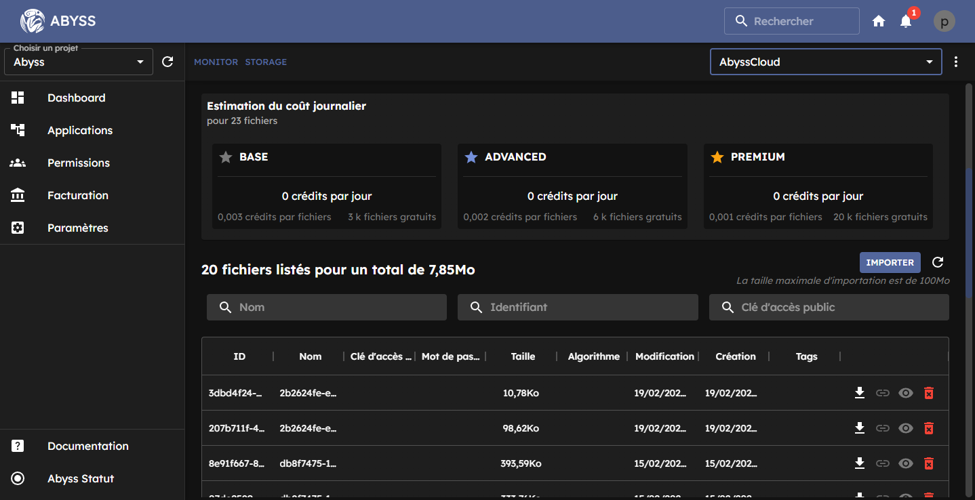Open the 'Choisir un projet' dropdown

tap(79, 62)
